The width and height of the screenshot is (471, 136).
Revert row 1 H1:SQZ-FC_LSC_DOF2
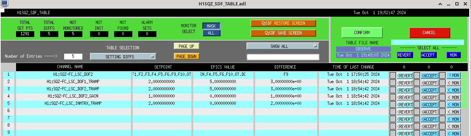[405, 75]
